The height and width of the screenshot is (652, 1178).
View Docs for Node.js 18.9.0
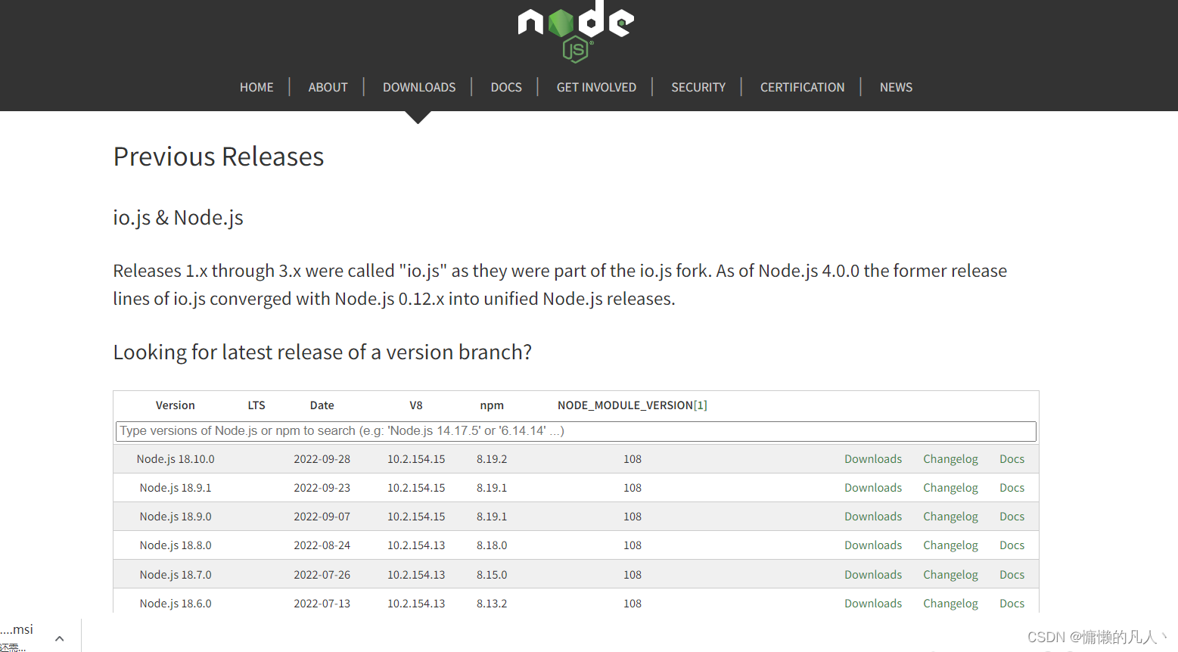point(1012,516)
